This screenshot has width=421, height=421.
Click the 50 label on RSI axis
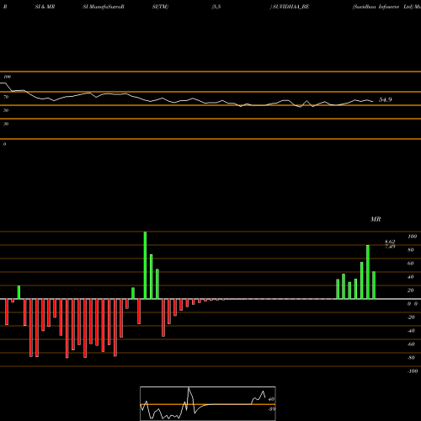pyautogui.click(x=6, y=110)
